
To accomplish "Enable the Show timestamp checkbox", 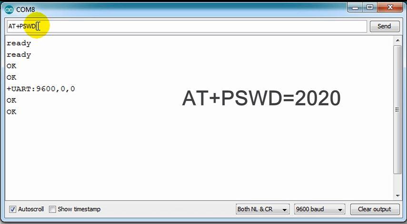I will pyautogui.click(x=52, y=209).
